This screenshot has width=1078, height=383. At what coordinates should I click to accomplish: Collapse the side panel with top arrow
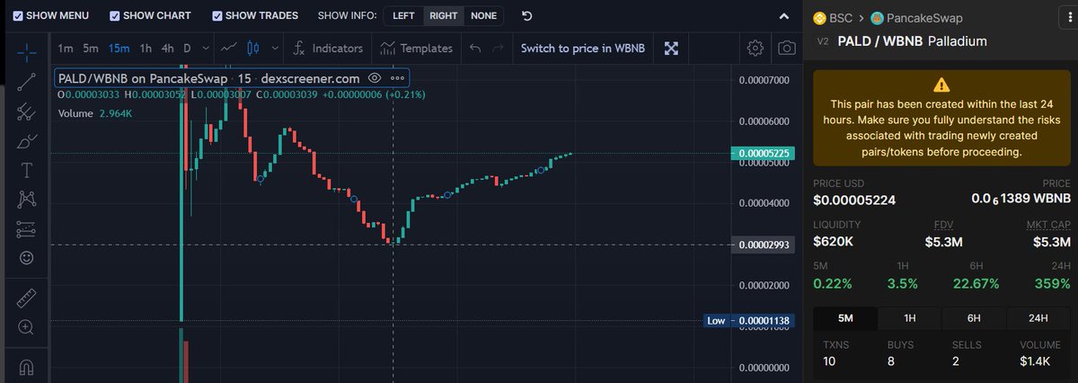785,16
